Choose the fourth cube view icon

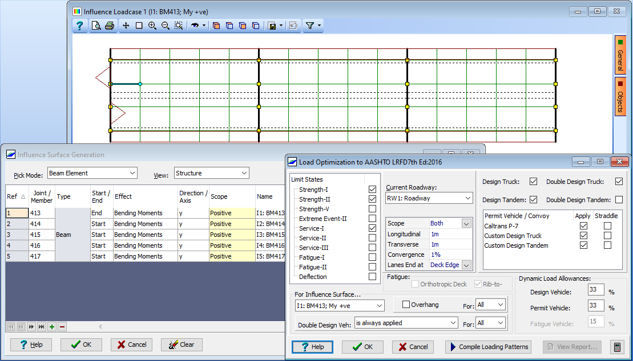point(256,26)
